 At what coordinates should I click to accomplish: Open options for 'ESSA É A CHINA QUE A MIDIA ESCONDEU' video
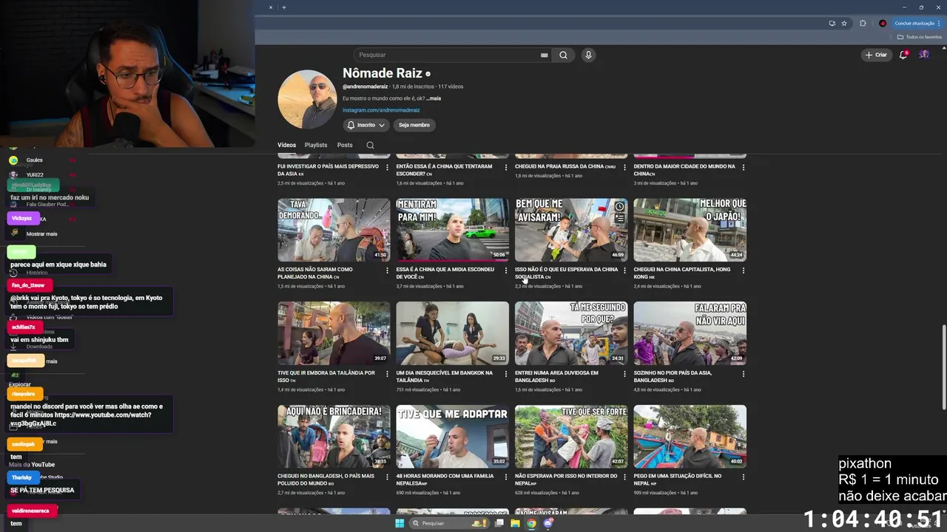506,270
